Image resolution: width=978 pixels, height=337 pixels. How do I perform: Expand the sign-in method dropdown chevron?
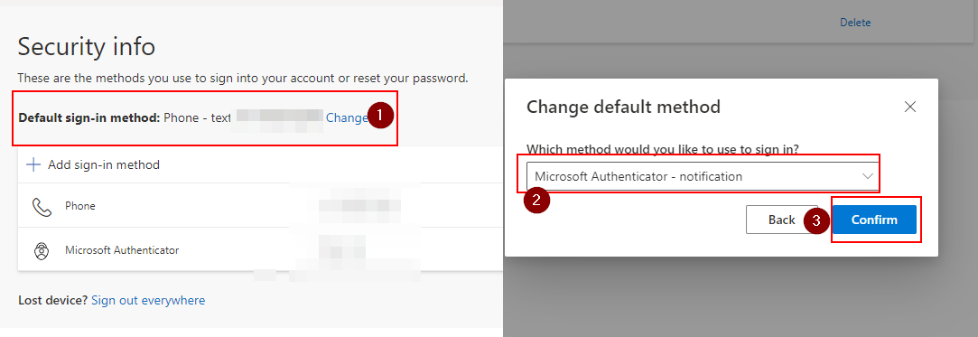coord(867,176)
